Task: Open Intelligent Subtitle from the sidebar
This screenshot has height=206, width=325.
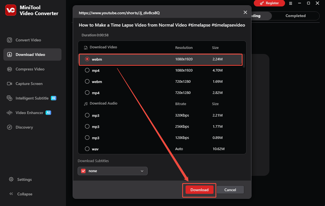Action: [32, 98]
